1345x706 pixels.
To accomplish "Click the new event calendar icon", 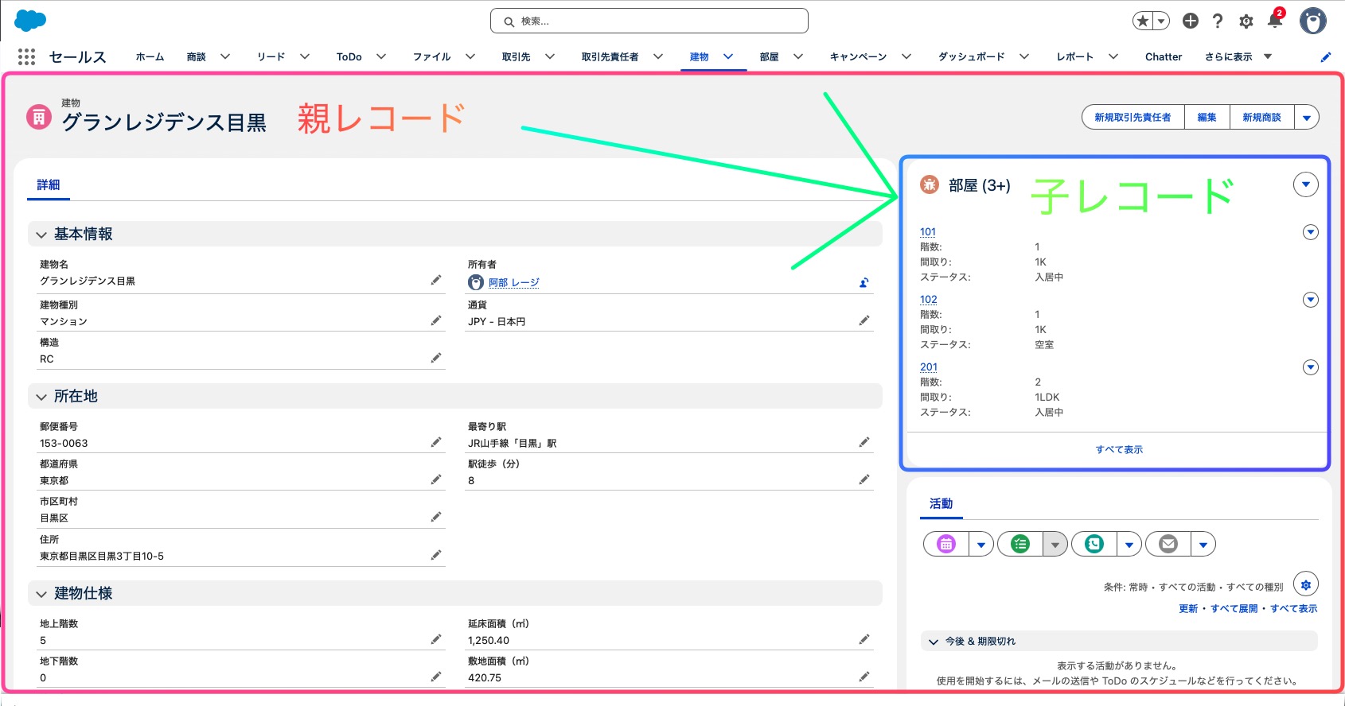I will [x=946, y=544].
